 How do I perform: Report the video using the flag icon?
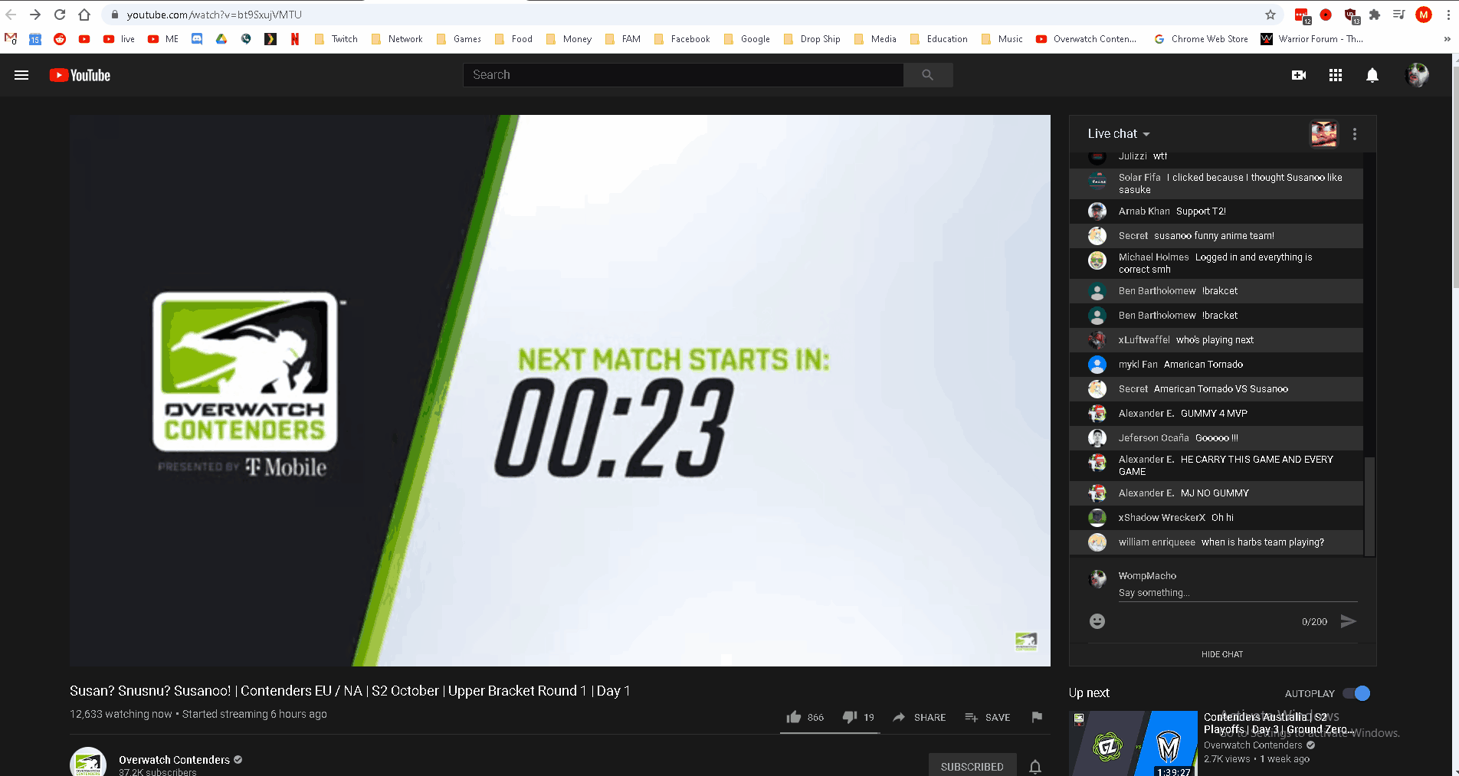[1036, 717]
